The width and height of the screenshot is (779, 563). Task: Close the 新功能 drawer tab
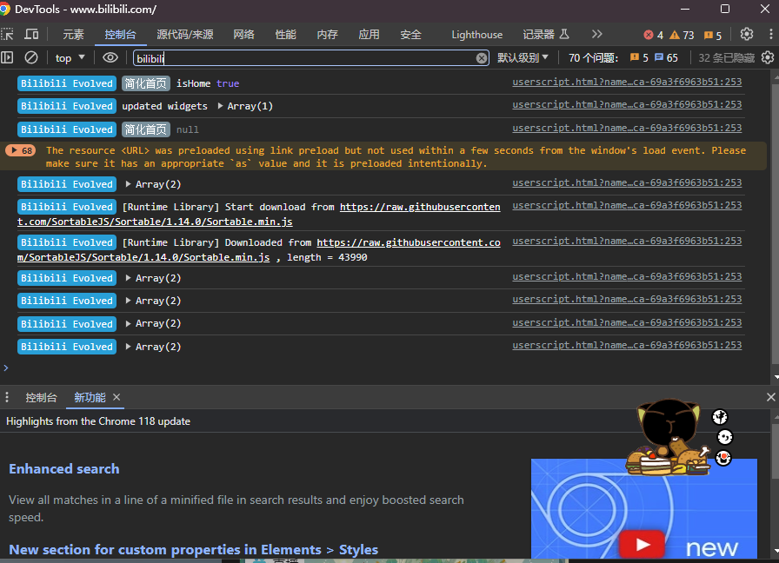(x=117, y=397)
